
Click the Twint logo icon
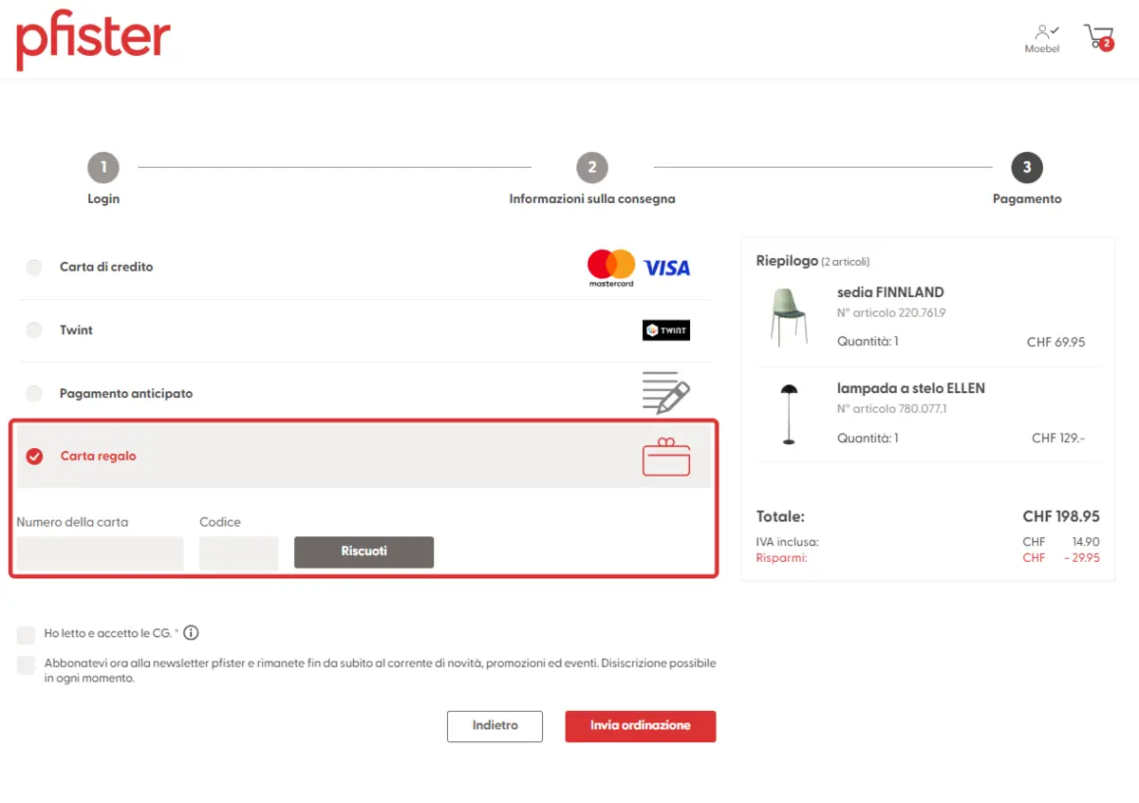point(665,330)
